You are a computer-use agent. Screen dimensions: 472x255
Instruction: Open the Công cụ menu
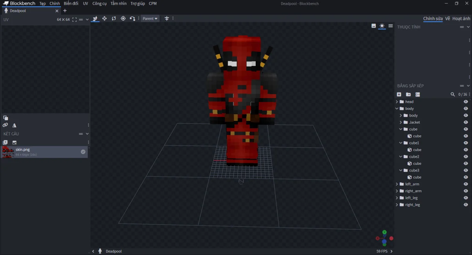click(100, 4)
